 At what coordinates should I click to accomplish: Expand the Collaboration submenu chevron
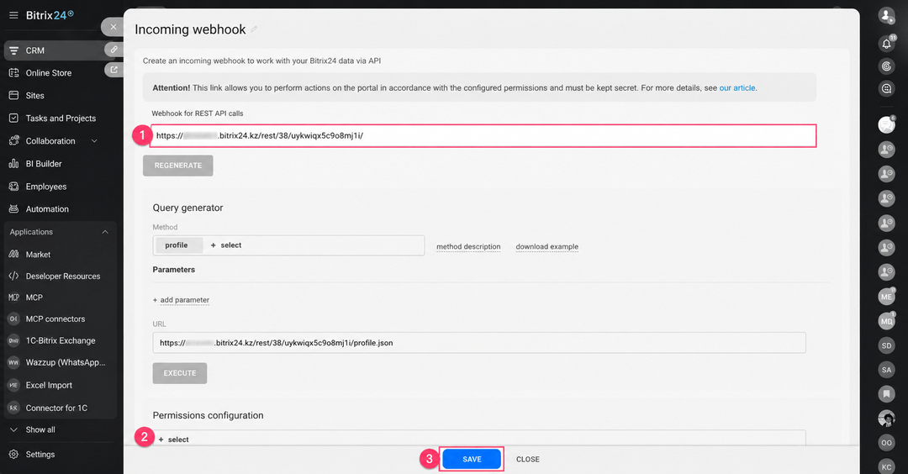[94, 140]
